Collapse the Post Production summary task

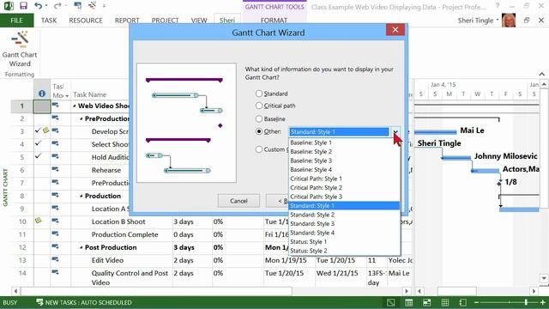click(x=81, y=248)
